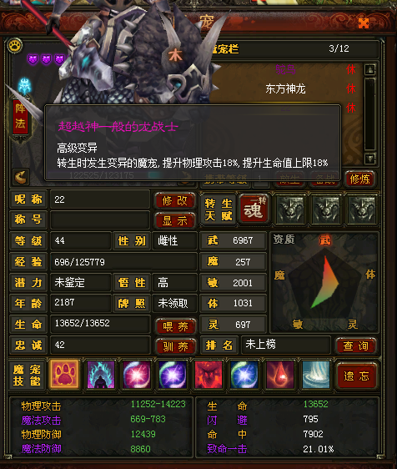Open the 阵法 formation tab
The width and height of the screenshot is (397, 469).
pyautogui.click(x=21, y=116)
